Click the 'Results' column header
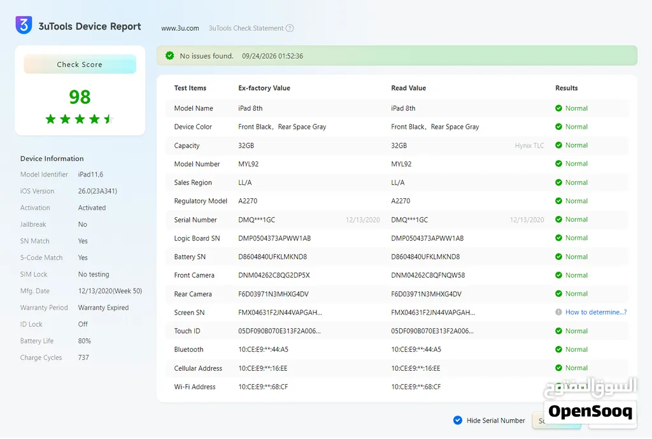Image resolution: width=652 pixels, height=439 pixels. click(x=566, y=88)
